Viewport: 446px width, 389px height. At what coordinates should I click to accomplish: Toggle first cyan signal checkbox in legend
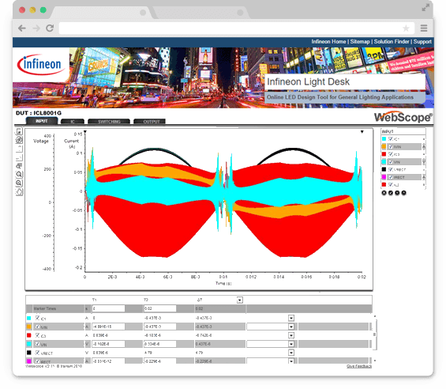391,139
